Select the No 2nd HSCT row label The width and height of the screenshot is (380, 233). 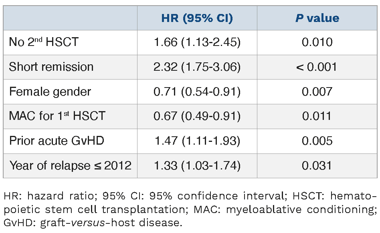tap(44, 42)
